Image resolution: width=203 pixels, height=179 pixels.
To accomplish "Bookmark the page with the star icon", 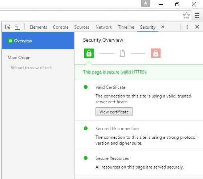I will (186, 16).
